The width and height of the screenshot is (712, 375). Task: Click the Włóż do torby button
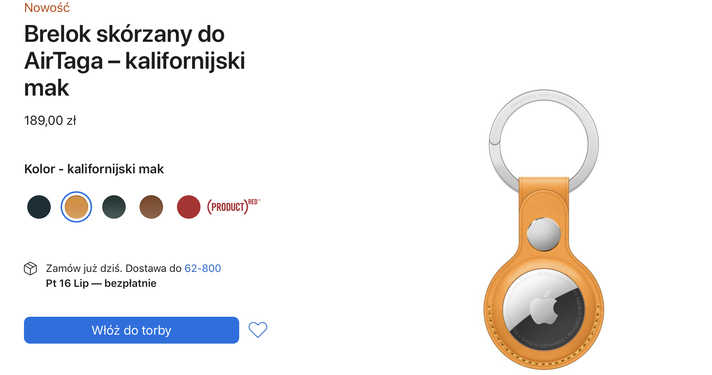[x=131, y=330]
